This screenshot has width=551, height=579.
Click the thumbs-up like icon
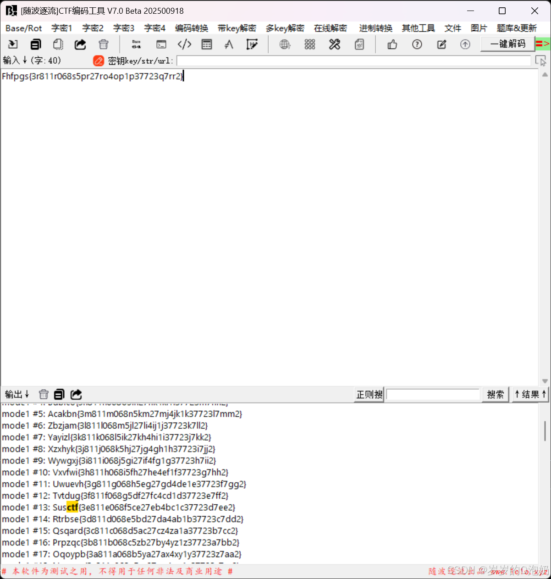pyautogui.click(x=391, y=44)
